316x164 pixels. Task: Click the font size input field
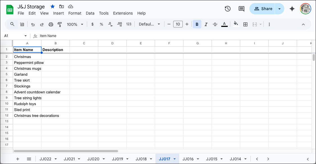click(x=178, y=24)
